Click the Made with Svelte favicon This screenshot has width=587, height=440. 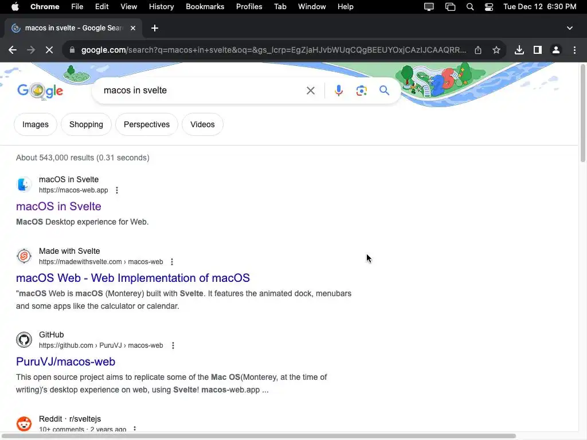pos(24,256)
